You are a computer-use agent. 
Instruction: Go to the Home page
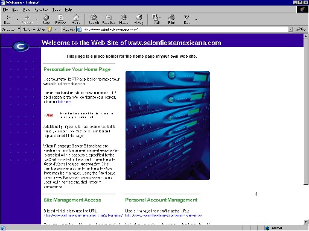click(x=76, y=19)
